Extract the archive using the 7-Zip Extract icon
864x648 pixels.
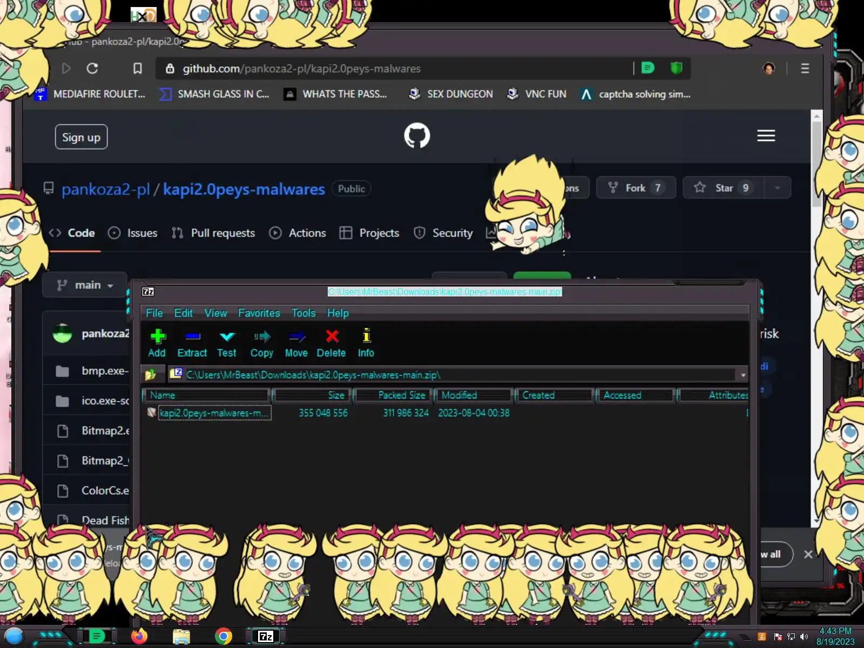(x=192, y=337)
